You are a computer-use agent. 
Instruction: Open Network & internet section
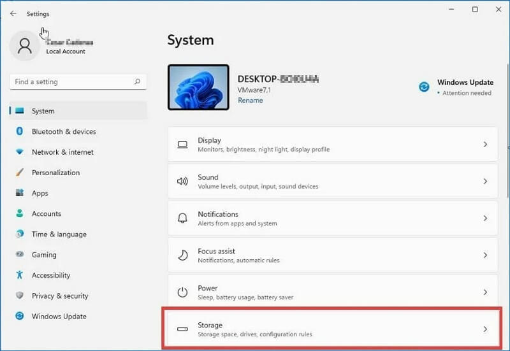pos(78,152)
